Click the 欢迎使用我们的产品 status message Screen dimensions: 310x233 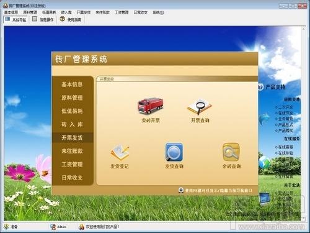[x=102, y=227]
